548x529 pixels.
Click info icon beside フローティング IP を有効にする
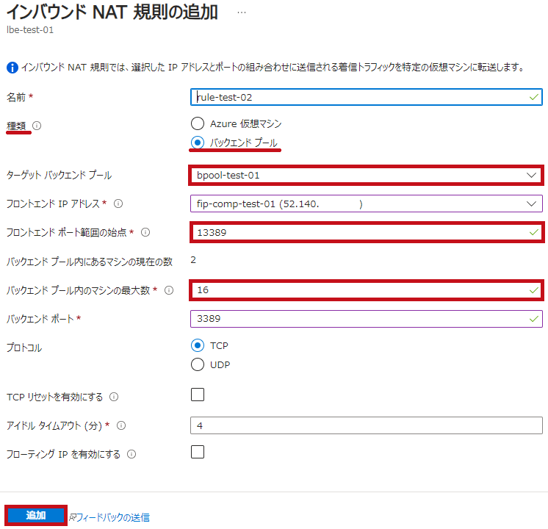(131, 454)
